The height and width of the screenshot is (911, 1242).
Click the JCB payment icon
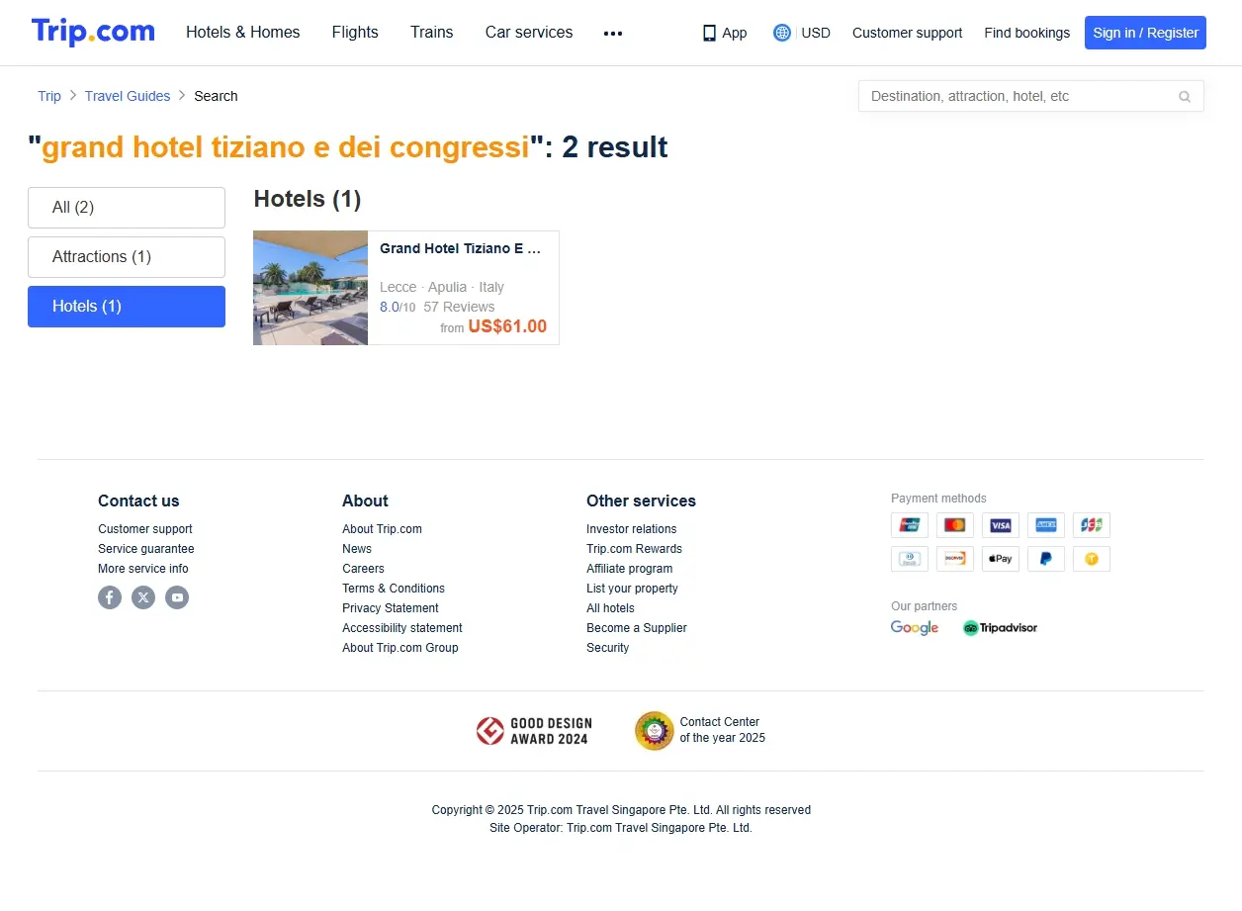1092,525
